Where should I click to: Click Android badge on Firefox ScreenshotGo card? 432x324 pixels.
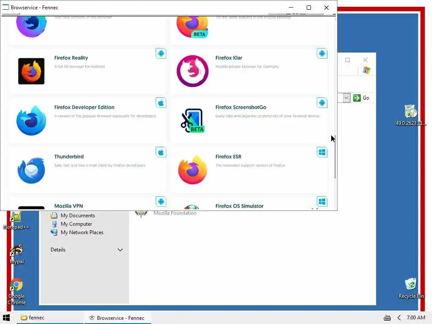coord(322,103)
